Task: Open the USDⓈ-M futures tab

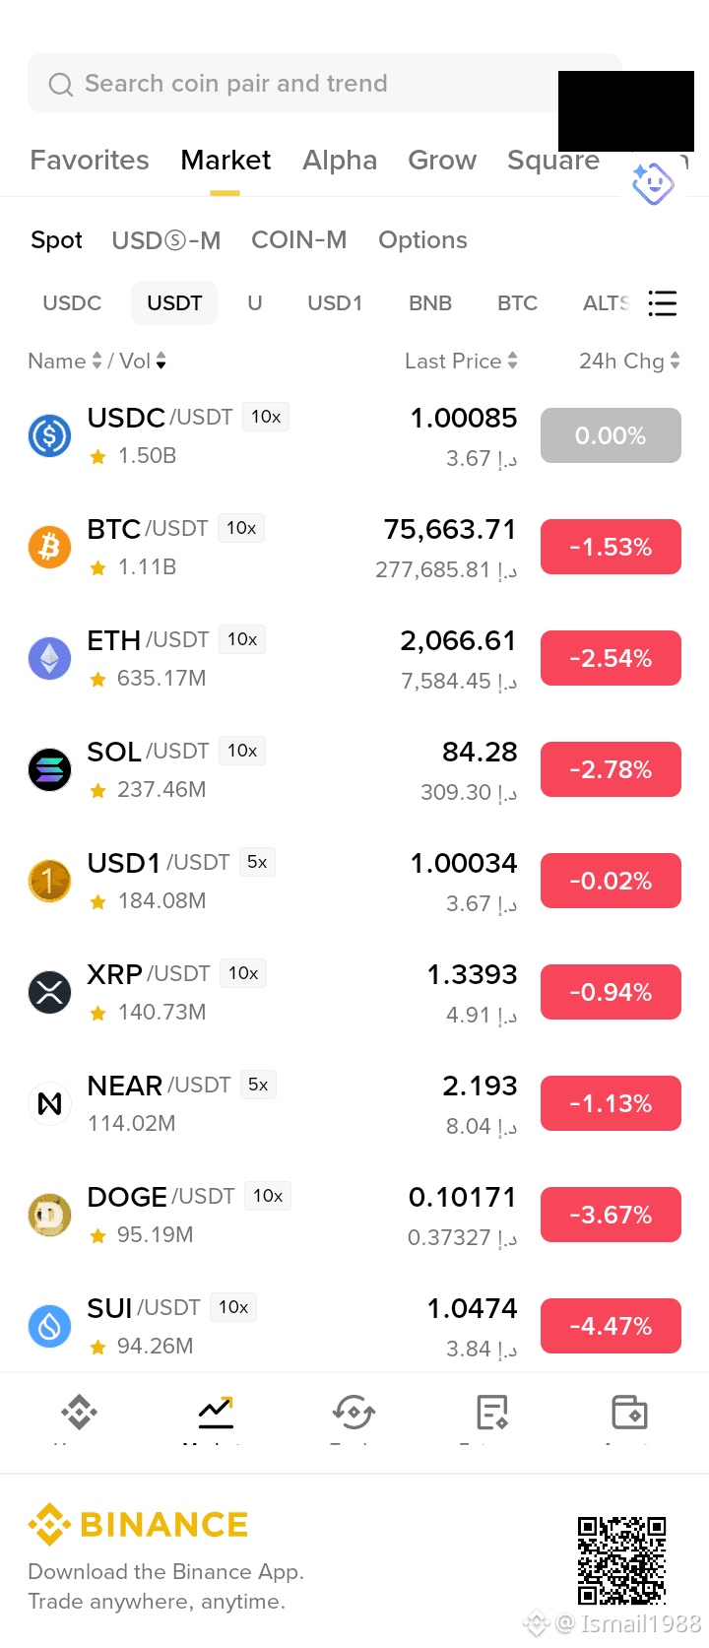Action: coord(166,240)
